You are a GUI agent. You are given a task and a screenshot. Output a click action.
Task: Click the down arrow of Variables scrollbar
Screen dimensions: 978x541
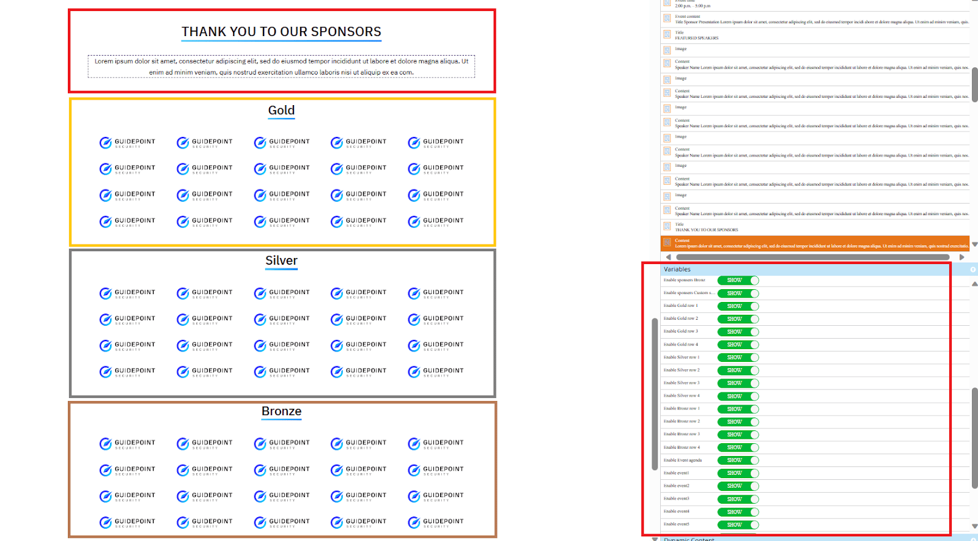pos(974,526)
